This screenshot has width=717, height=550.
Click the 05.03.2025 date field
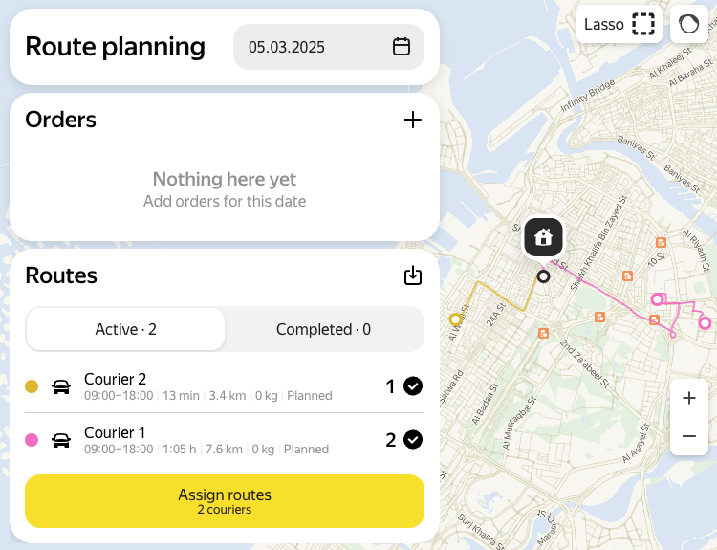click(306, 47)
